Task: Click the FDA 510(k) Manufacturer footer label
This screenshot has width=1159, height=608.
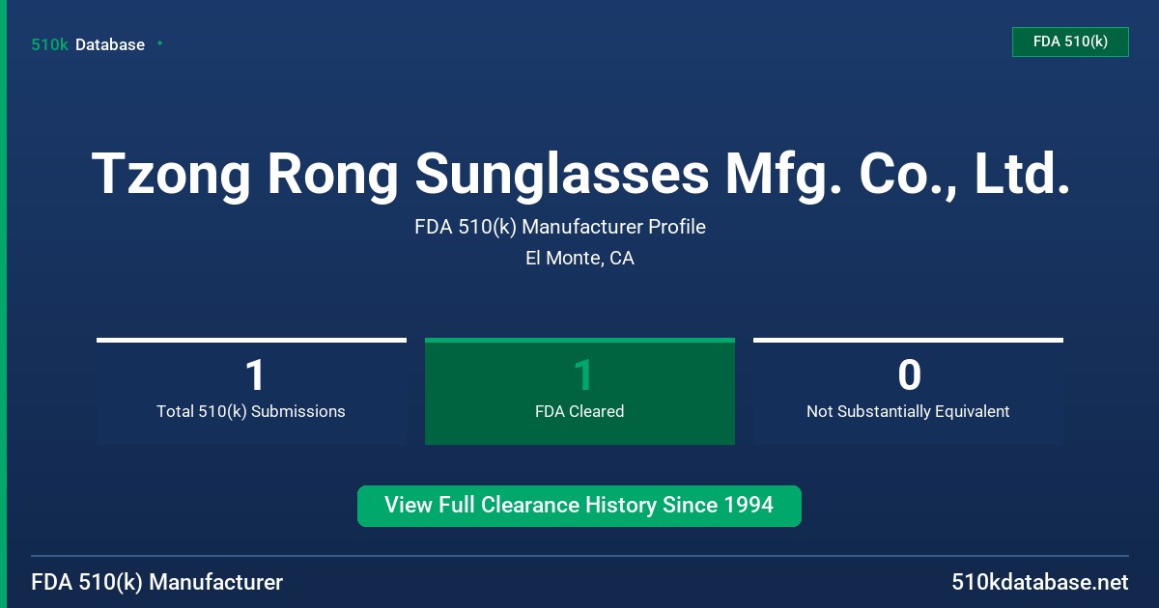Action: tap(157, 582)
